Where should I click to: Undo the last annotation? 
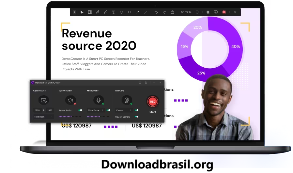point(156,12)
